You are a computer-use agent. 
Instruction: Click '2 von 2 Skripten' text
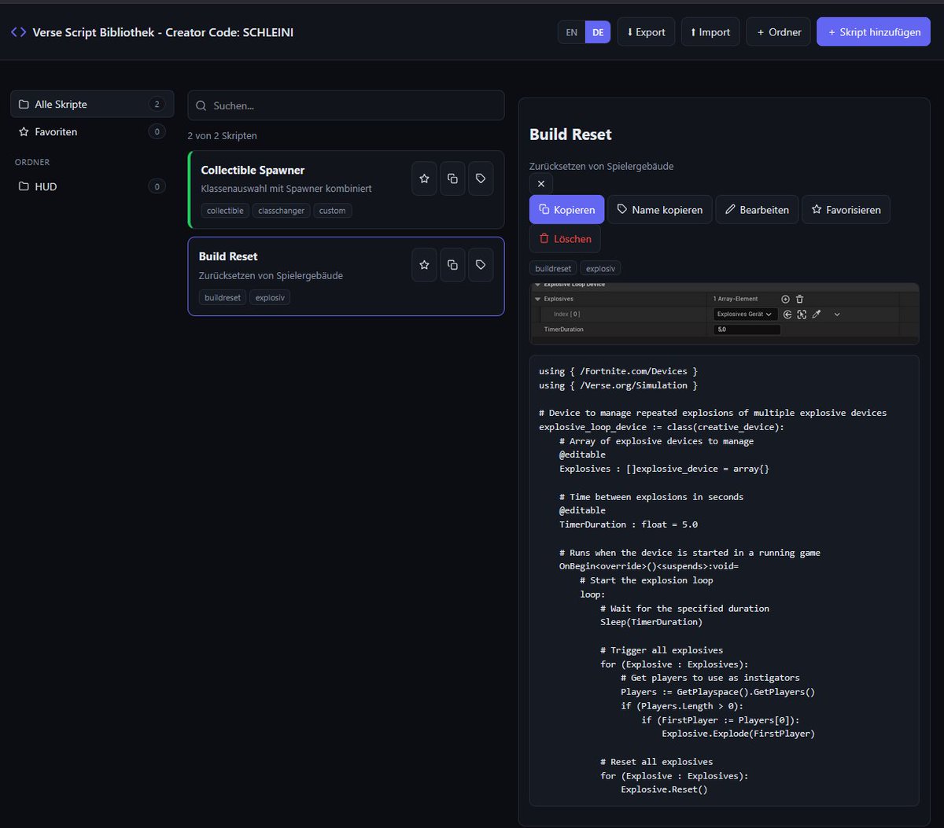point(222,135)
